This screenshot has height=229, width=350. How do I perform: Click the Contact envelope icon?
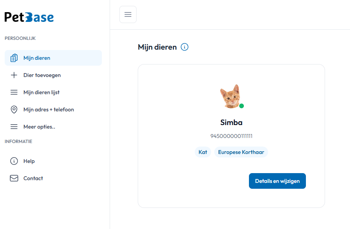pos(14,178)
